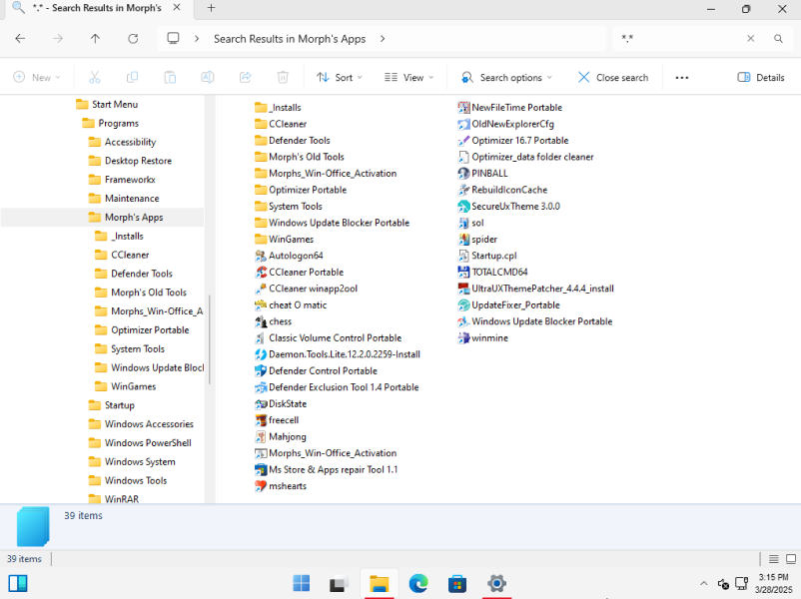
Task: Select Startup folder in the navigation tree
Action: pyautogui.click(x=120, y=405)
